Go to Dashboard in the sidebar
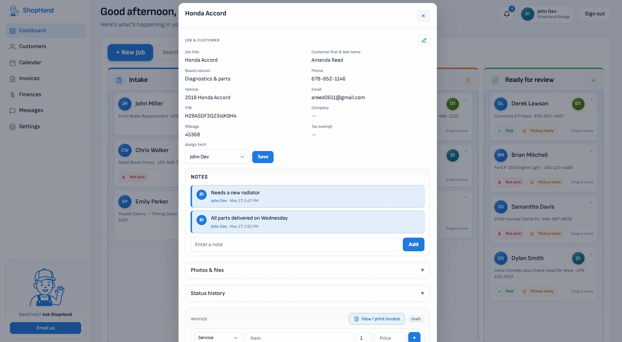This screenshot has width=622, height=342. [46, 31]
